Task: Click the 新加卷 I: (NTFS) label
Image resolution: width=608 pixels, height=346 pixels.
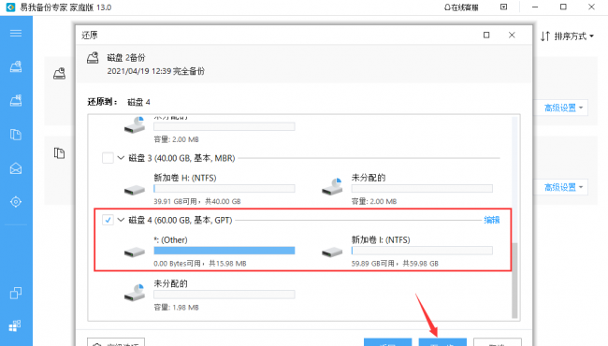Action: coord(381,239)
